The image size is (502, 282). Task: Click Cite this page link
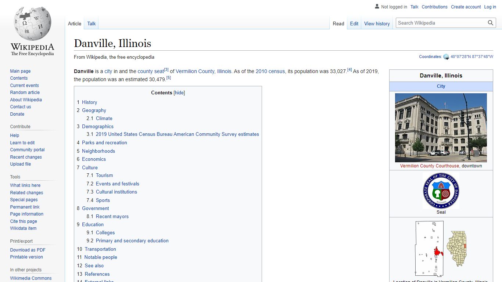pos(24,221)
